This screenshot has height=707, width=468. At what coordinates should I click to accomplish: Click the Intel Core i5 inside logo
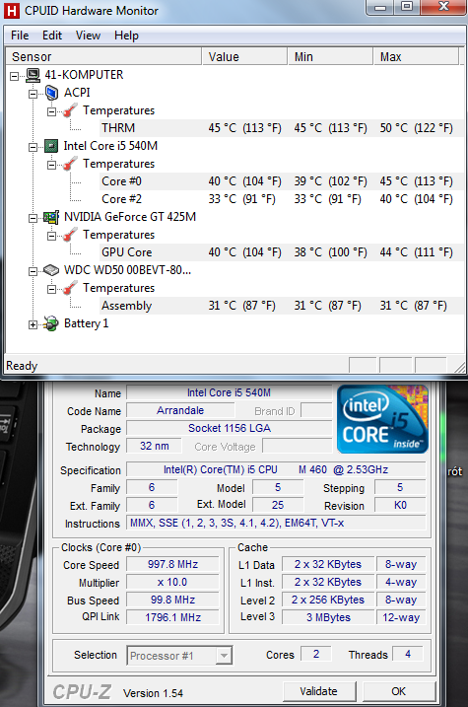click(x=382, y=419)
